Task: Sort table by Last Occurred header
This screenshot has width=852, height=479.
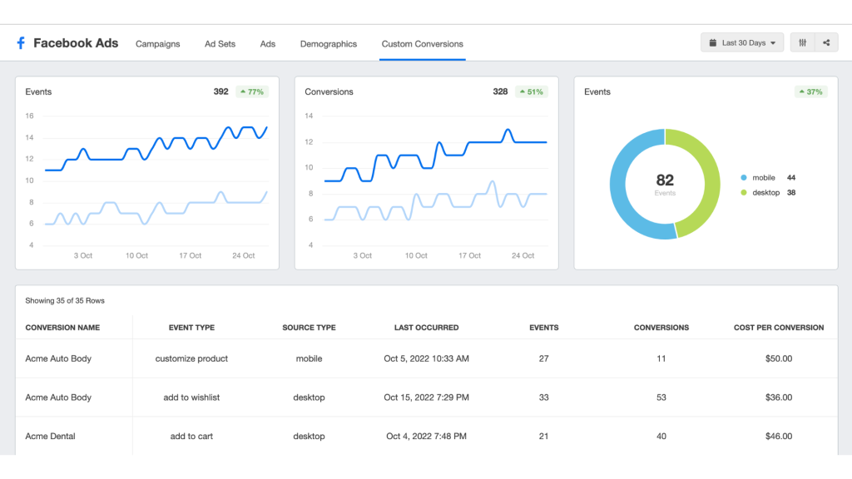Action: (426, 328)
